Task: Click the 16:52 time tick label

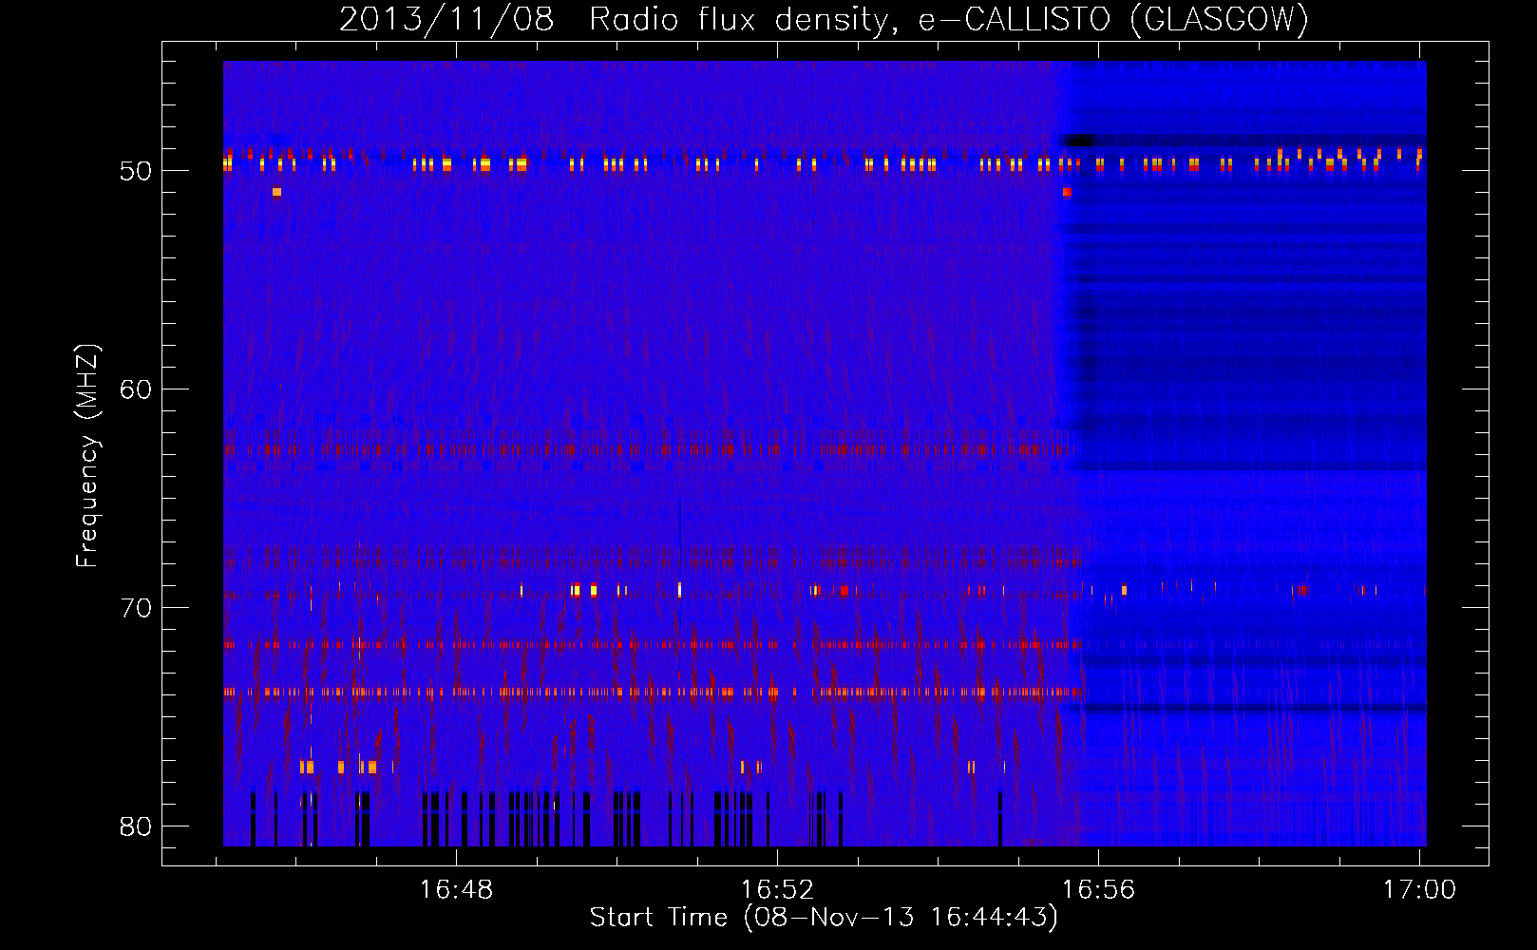Action: click(778, 890)
